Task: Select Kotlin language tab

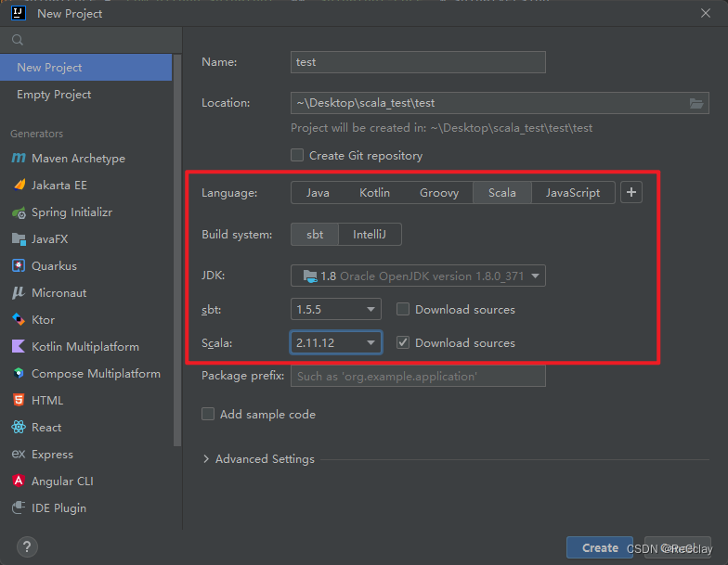Action: tap(374, 193)
